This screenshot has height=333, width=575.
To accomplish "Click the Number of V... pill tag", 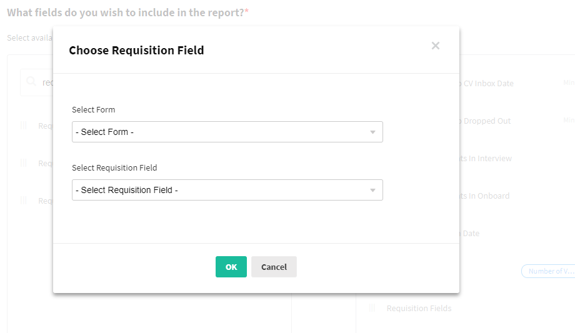I will pyautogui.click(x=548, y=271).
